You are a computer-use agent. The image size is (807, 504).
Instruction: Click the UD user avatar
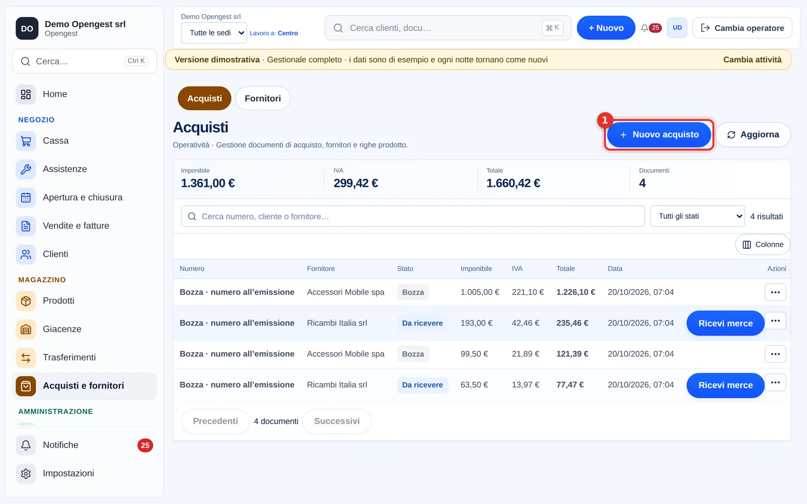[x=677, y=28]
